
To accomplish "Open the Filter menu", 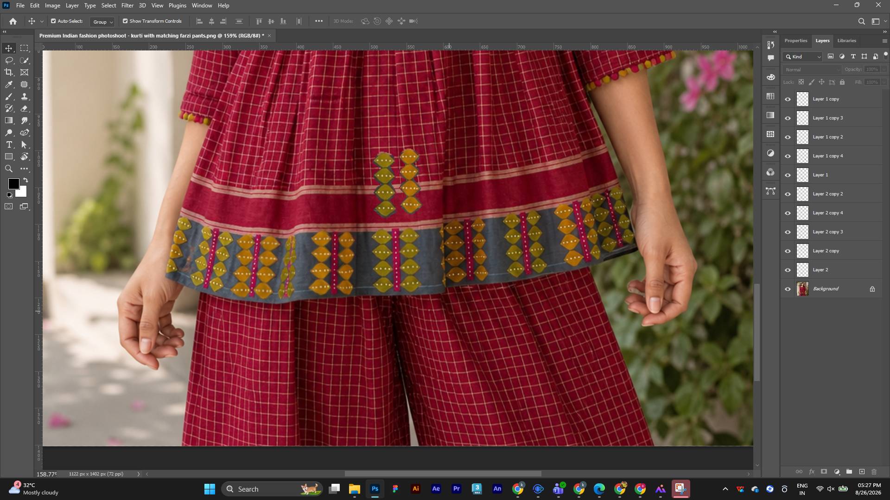I will coord(127,6).
